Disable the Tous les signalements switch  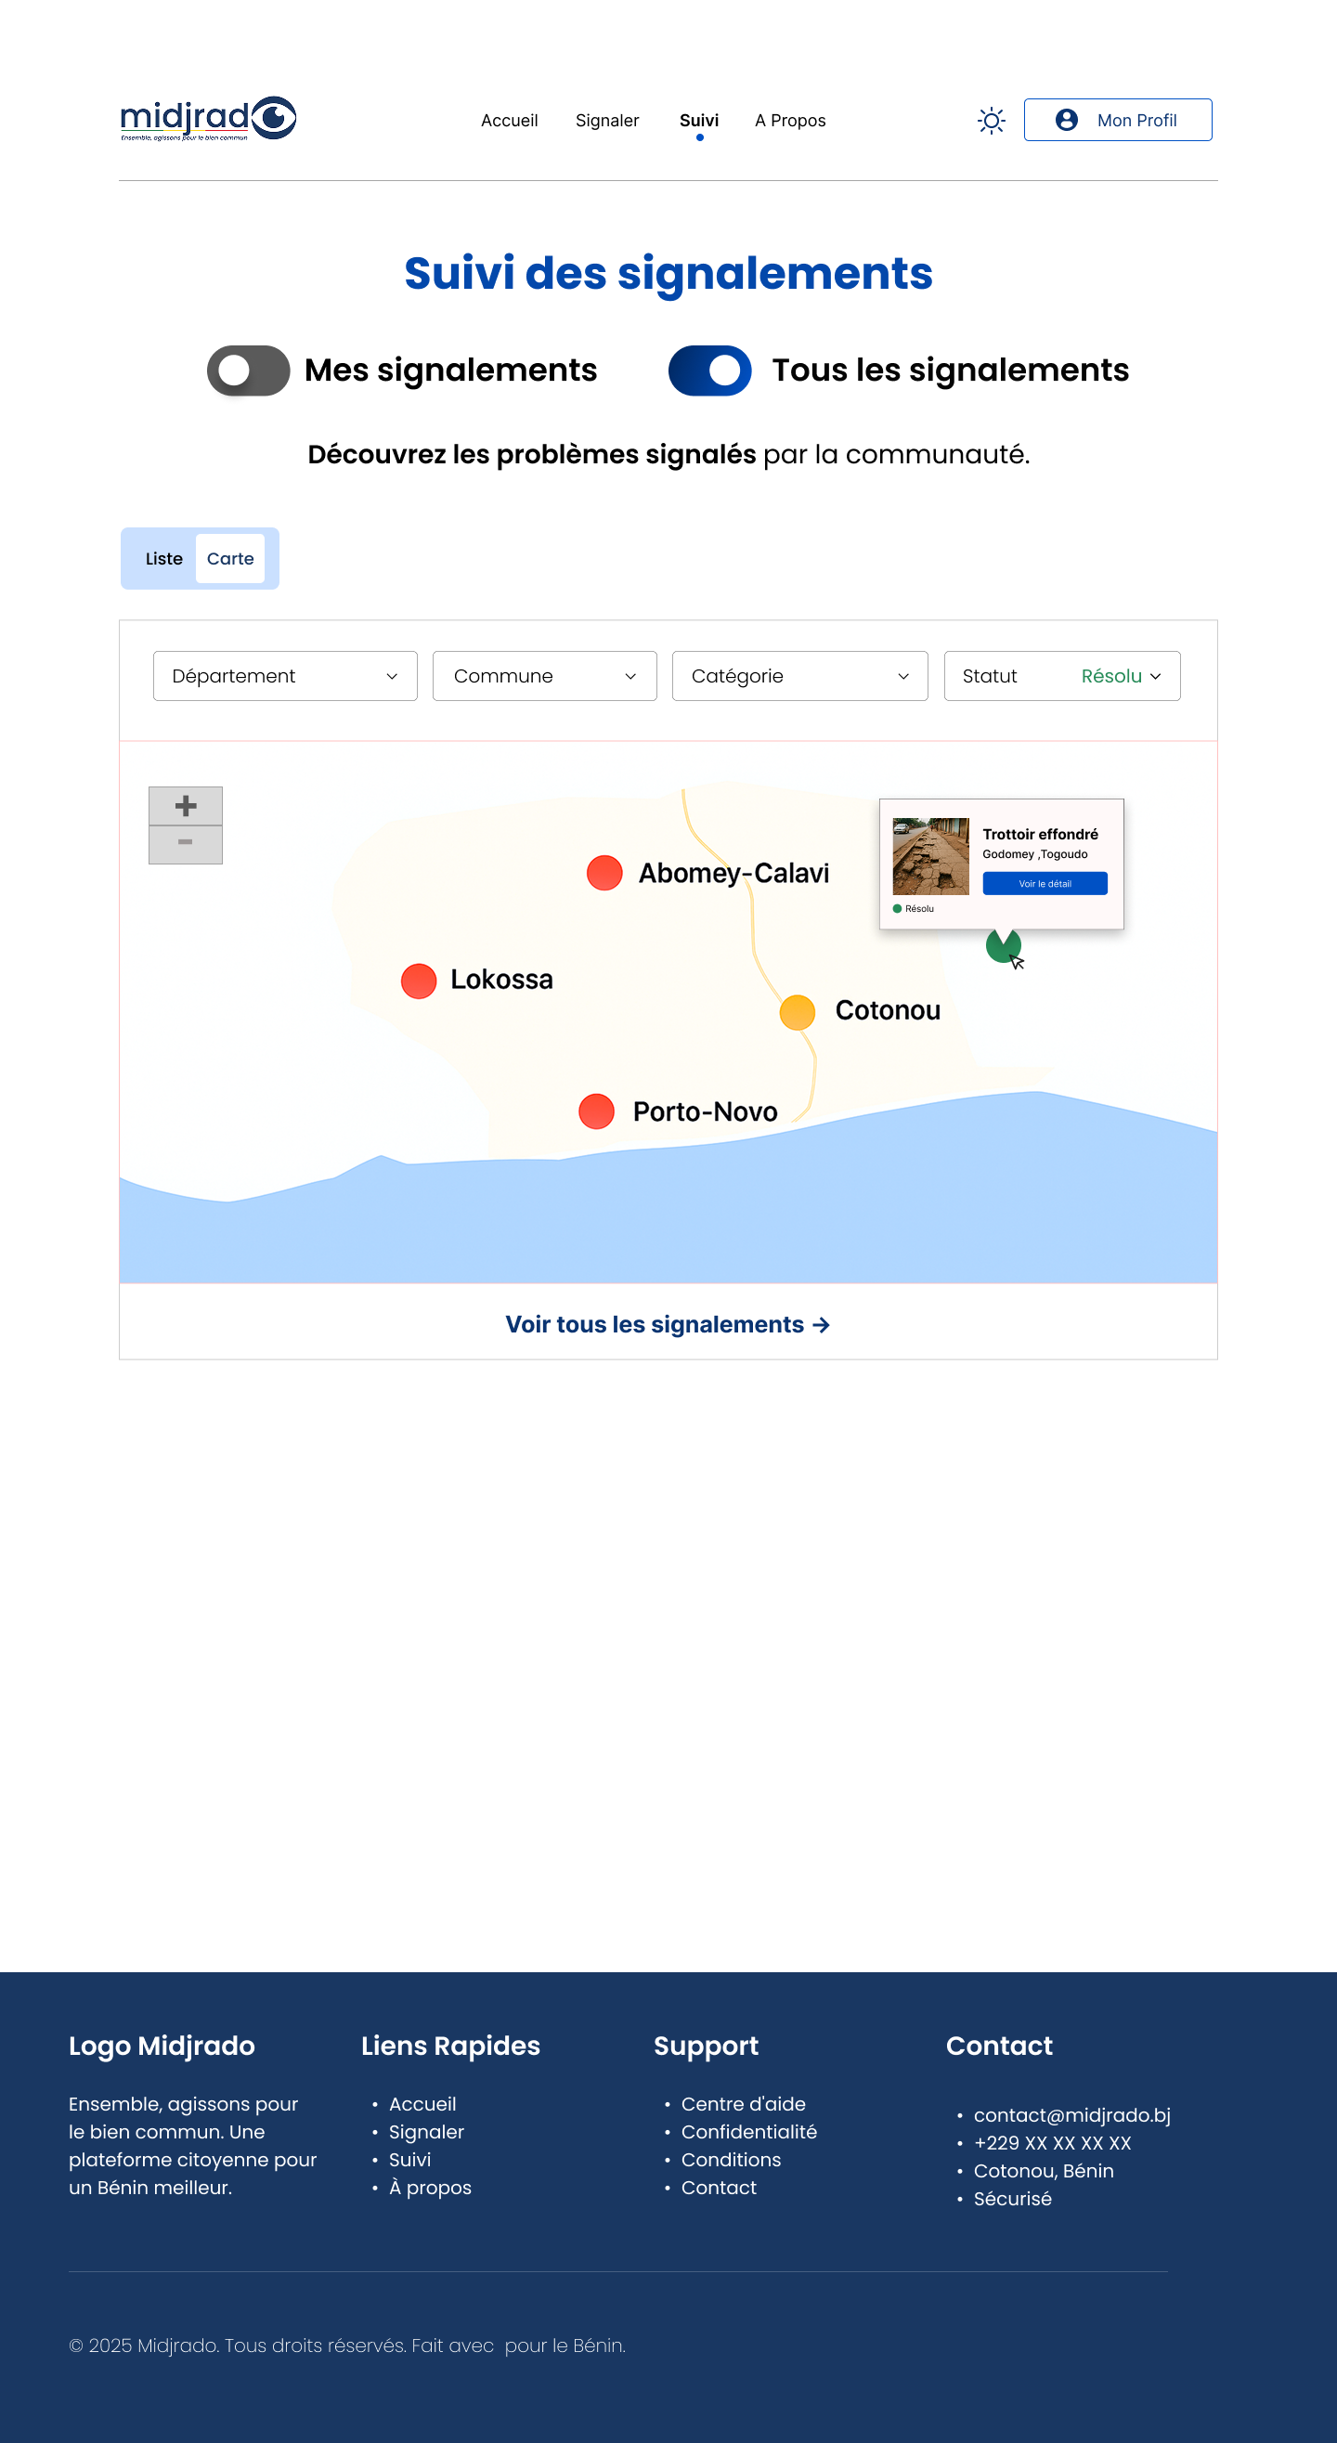click(709, 370)
